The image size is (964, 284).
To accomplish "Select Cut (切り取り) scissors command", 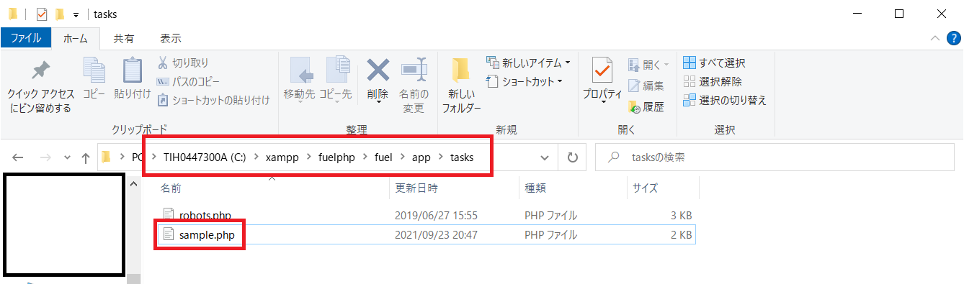I will (183, 63).
